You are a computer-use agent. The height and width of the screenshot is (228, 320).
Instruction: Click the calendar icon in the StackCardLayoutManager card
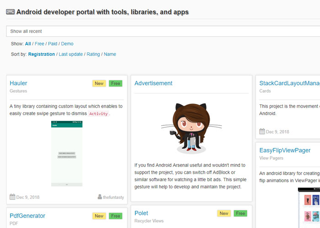(262, 132)
